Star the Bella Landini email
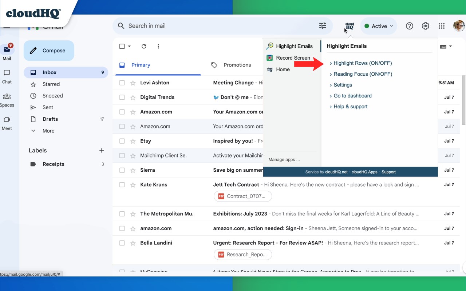 point(133,243)
